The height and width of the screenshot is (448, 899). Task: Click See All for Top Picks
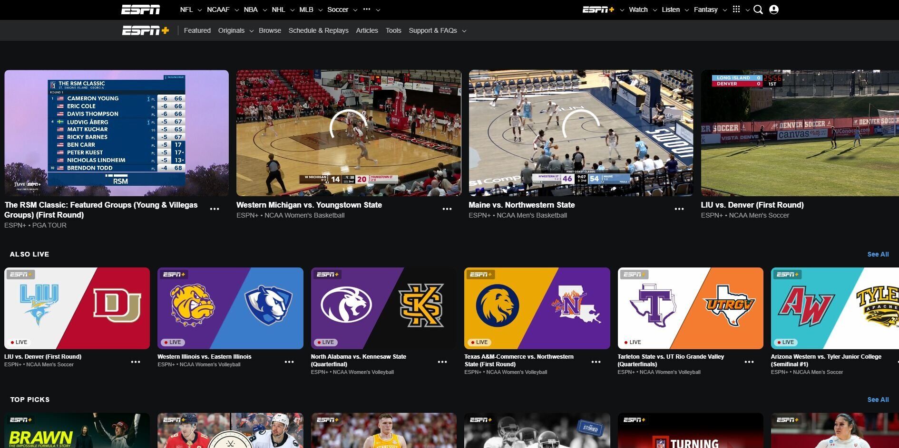[878, 400]
